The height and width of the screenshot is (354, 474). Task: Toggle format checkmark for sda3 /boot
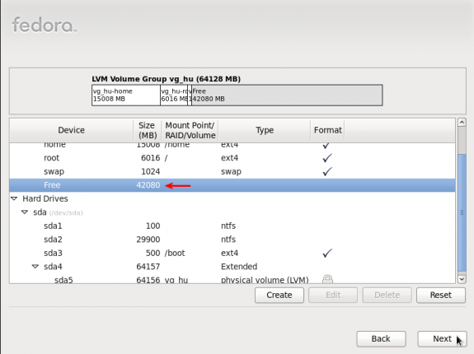coord(327,253)
